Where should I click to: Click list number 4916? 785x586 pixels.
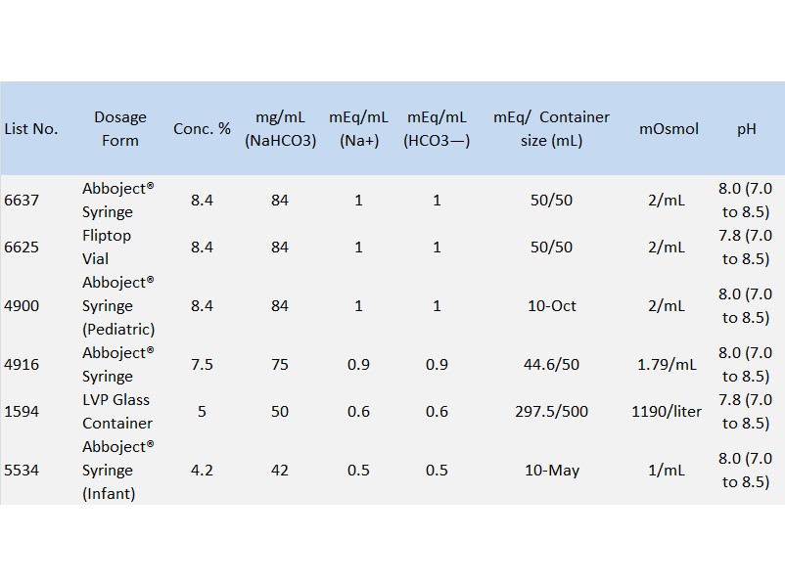click(22, 364)
